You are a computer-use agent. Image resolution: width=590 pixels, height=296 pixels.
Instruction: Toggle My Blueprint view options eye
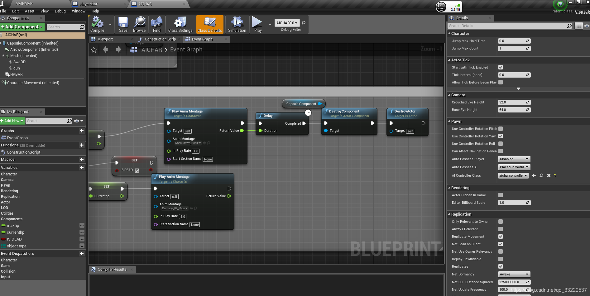(x=78, y=121)
